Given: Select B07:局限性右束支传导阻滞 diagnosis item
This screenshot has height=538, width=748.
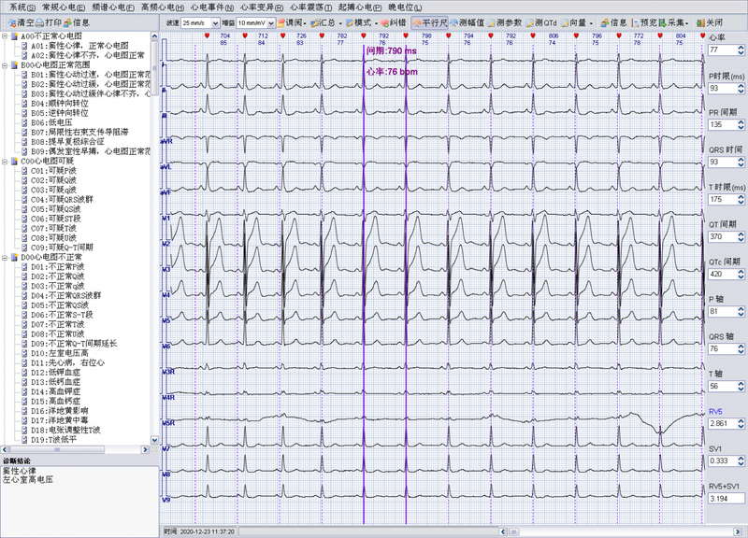Looking at the screenshot, I should [79, 132].
